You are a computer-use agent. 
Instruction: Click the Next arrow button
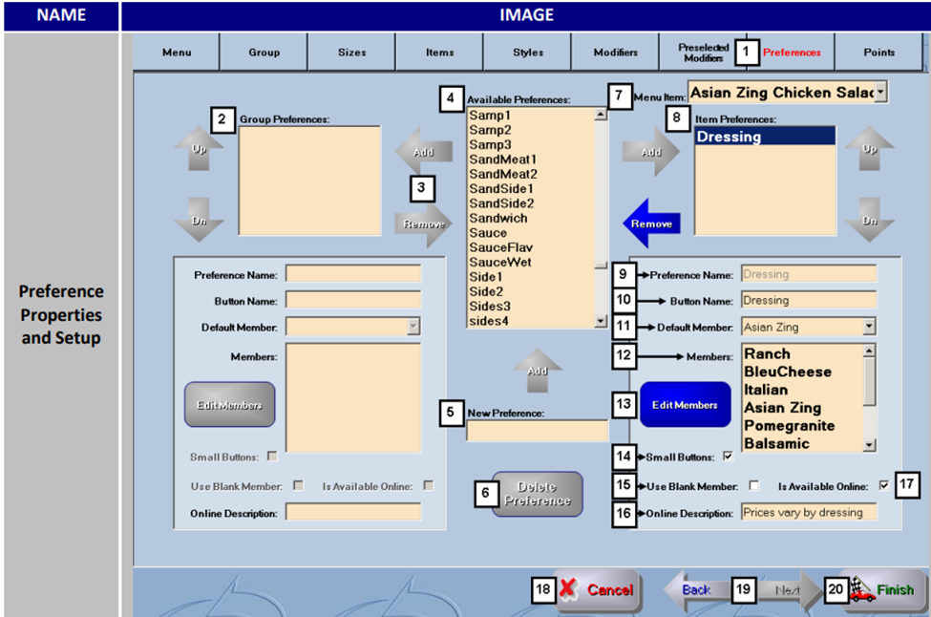tap(789, 589)
